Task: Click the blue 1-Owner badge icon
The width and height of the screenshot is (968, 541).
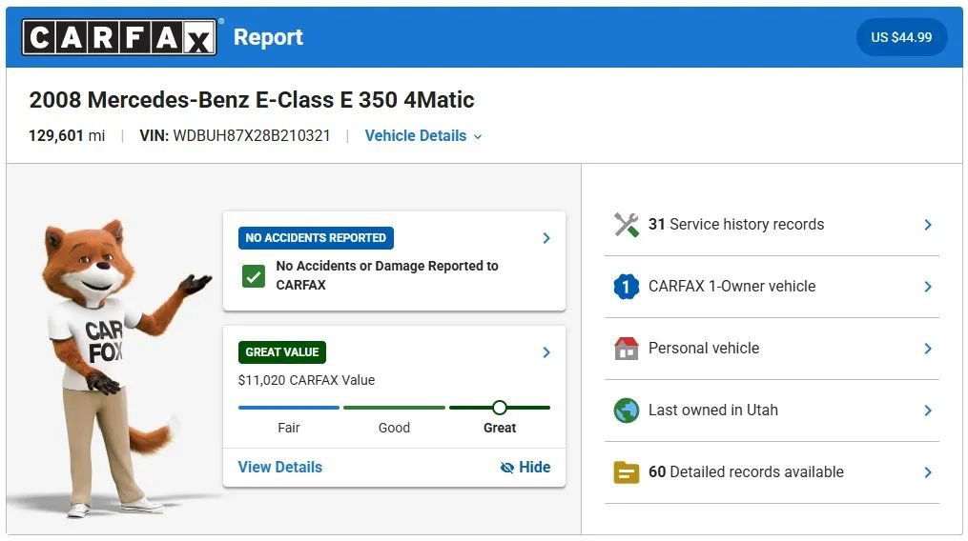Action: point(626,287)
